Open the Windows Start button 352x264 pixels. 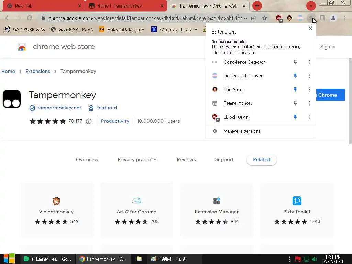[9, 258]
